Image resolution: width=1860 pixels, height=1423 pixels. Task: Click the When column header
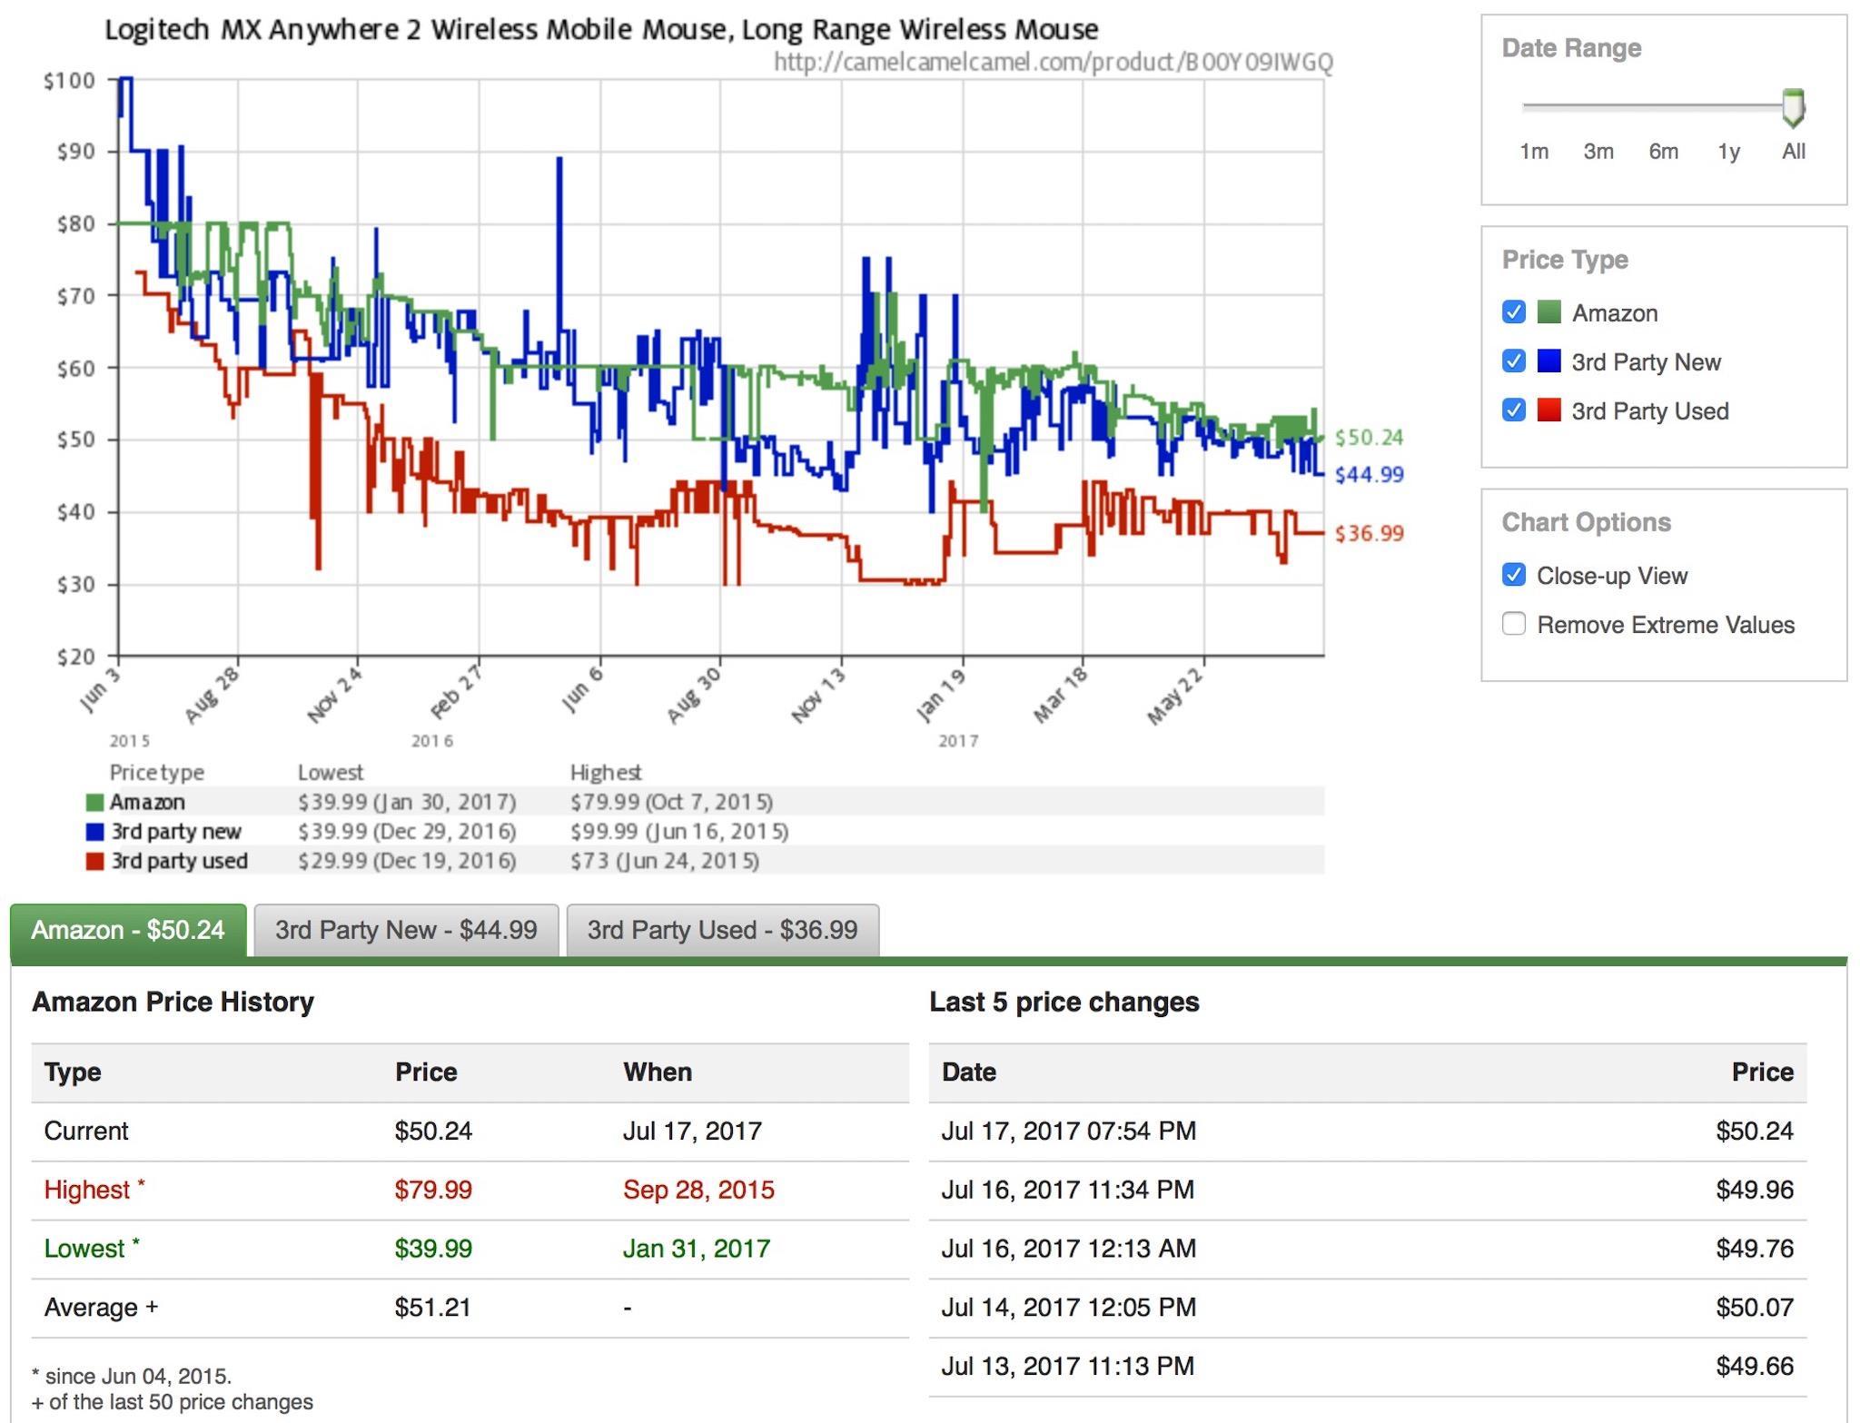coord(658,1072)
